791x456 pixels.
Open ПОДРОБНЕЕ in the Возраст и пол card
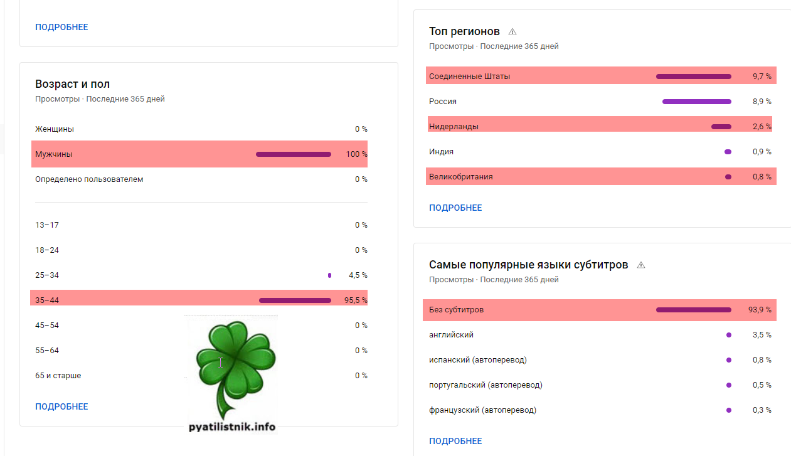[61, 406]
